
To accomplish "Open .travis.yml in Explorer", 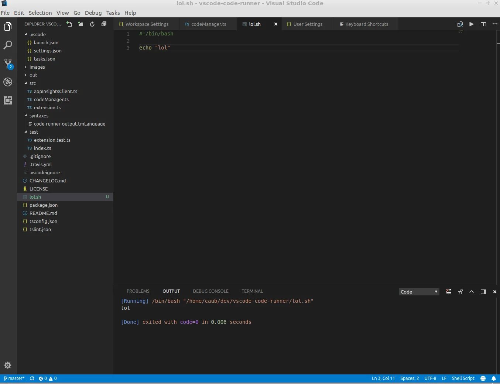I will (65, 164).
